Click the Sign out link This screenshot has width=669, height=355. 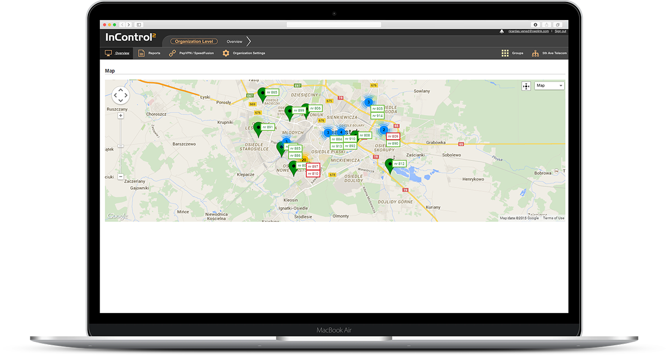[x=560, y=31]
